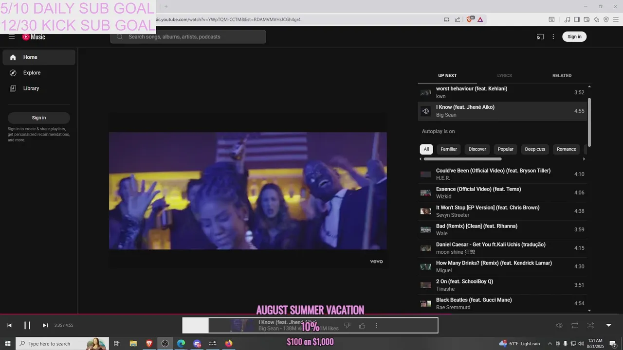
Task: Click the right arrow of chip scrollbar
Action: coord(584,159)
